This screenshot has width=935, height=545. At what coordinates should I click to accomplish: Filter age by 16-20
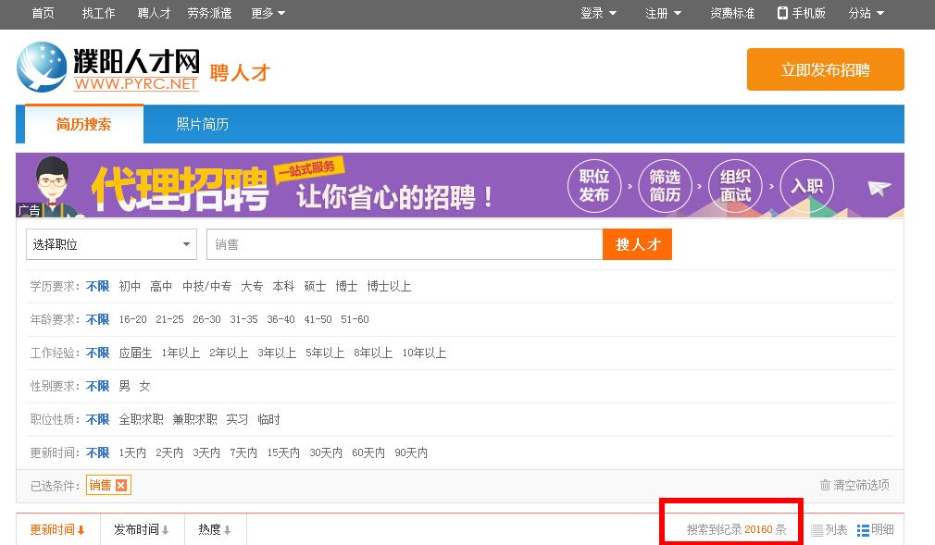[x=132, y=319]
